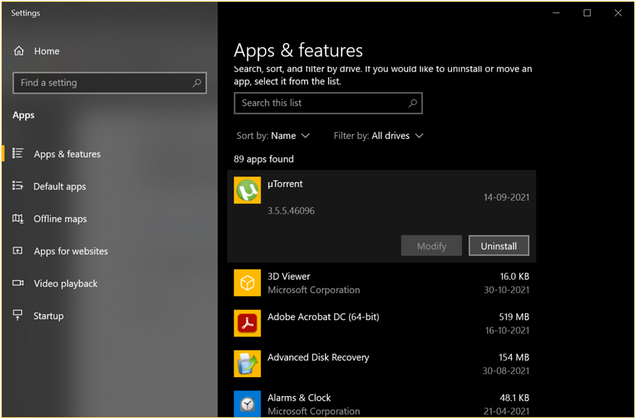Click the Apps for websites icon

(x=18, y=251)
